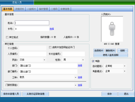Click 选择 link beside 工种
Viewport: 135px width, 102px height.
[80, 77]
